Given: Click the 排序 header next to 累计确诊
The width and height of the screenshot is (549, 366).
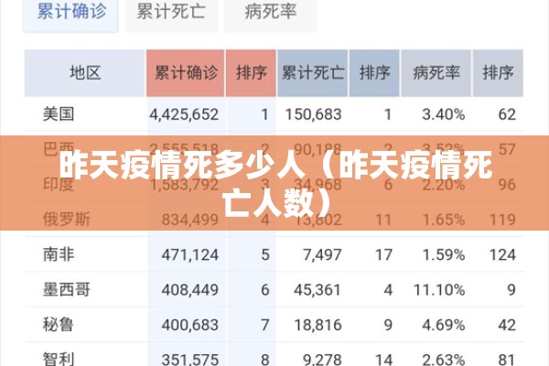Looking at the screenshot, I should pyautogui.click(x=251, y=73).
